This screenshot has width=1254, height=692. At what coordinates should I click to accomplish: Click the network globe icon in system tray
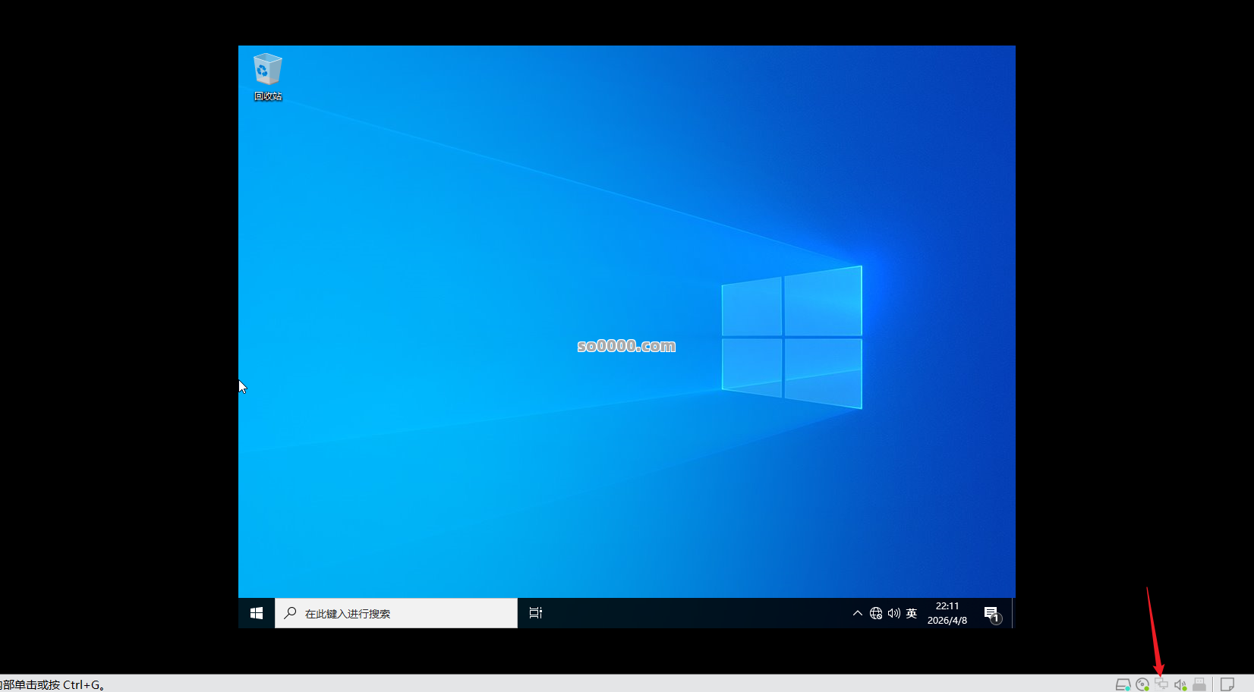[875, 613]
